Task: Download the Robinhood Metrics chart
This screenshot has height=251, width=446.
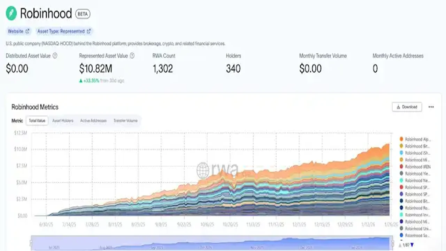Action: pos(407,107)
